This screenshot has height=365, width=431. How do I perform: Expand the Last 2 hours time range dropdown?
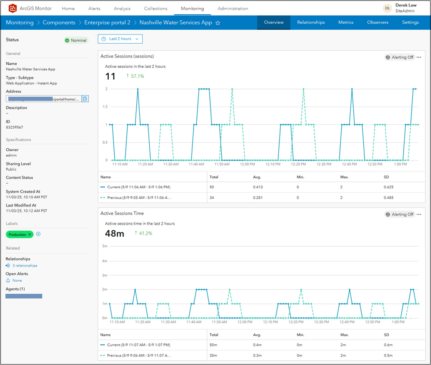point(120,39)
